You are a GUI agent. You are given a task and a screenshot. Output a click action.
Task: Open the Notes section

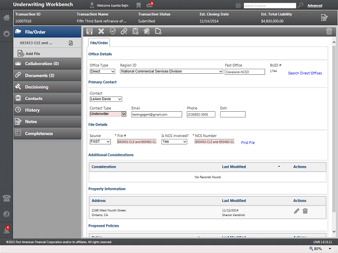[48, 122]
